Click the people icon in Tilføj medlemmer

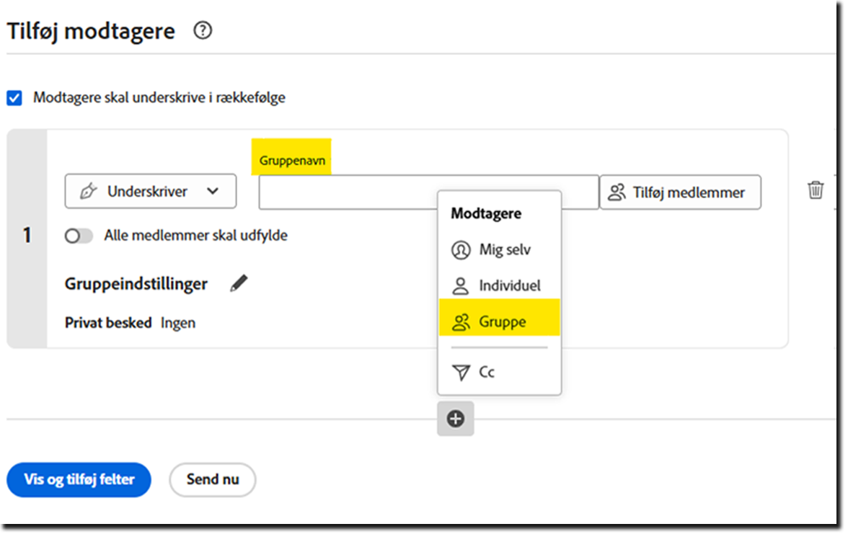tap(617, 192)
